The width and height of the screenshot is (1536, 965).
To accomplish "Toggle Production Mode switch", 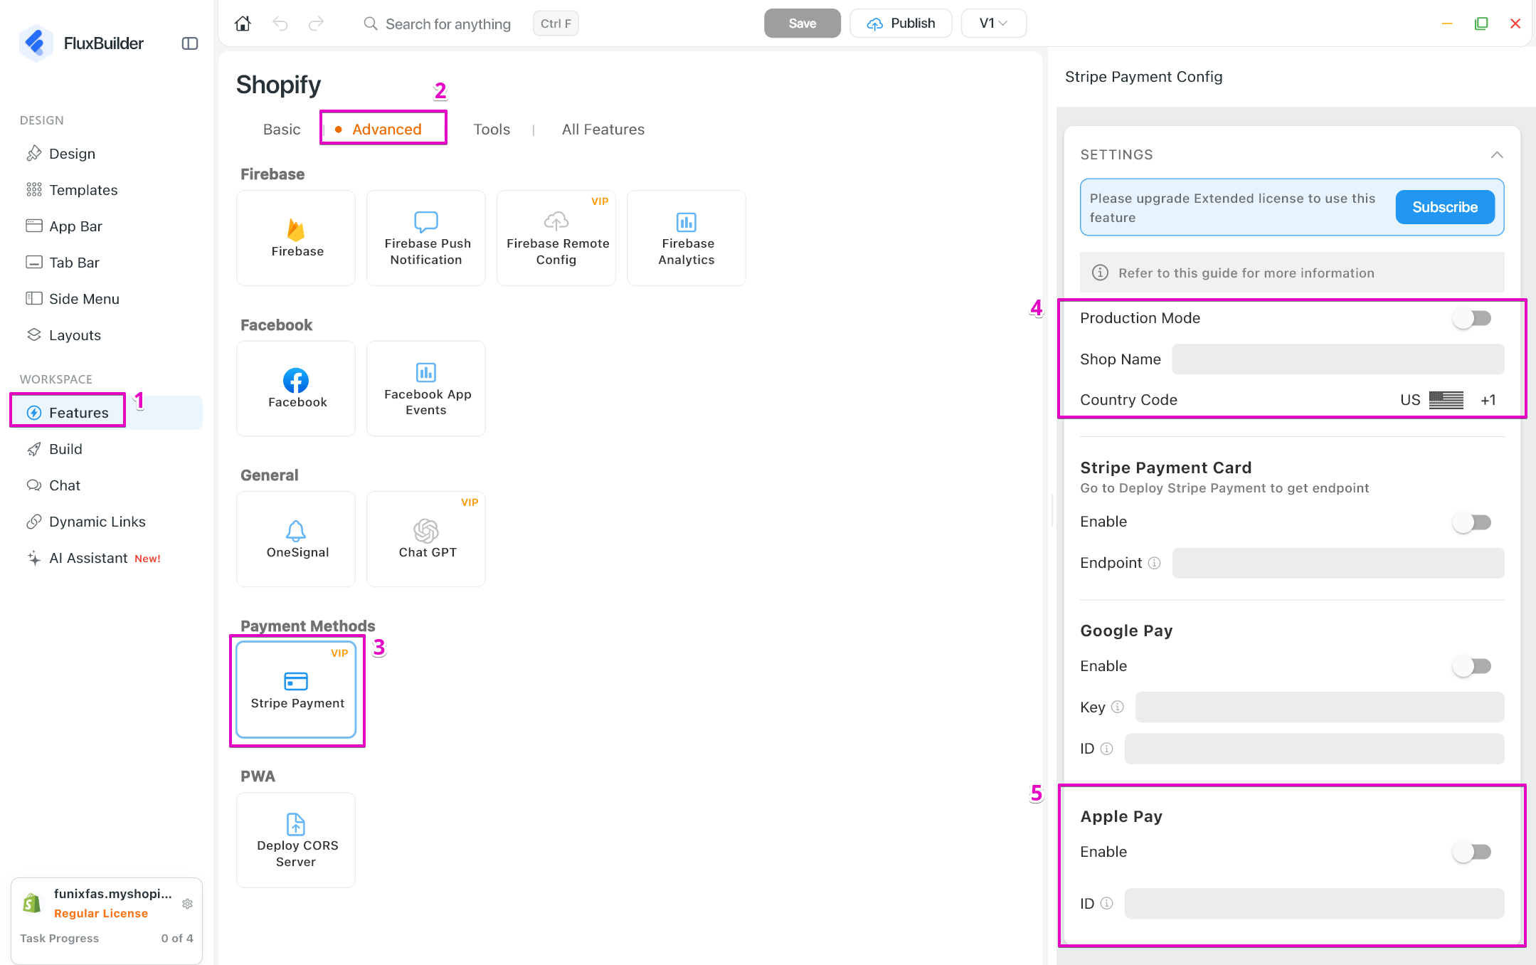I will 1472,318.
